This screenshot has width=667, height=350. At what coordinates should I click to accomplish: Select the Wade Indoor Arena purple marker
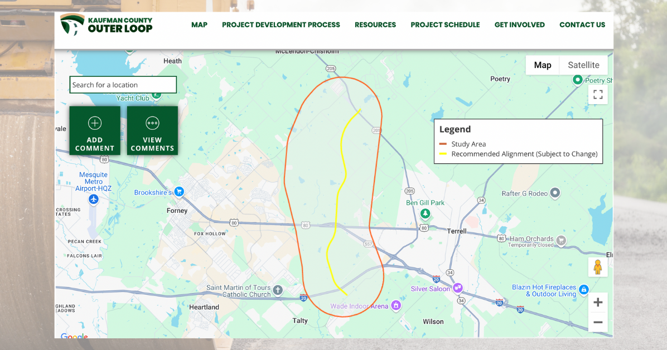[x=396, y=305]
